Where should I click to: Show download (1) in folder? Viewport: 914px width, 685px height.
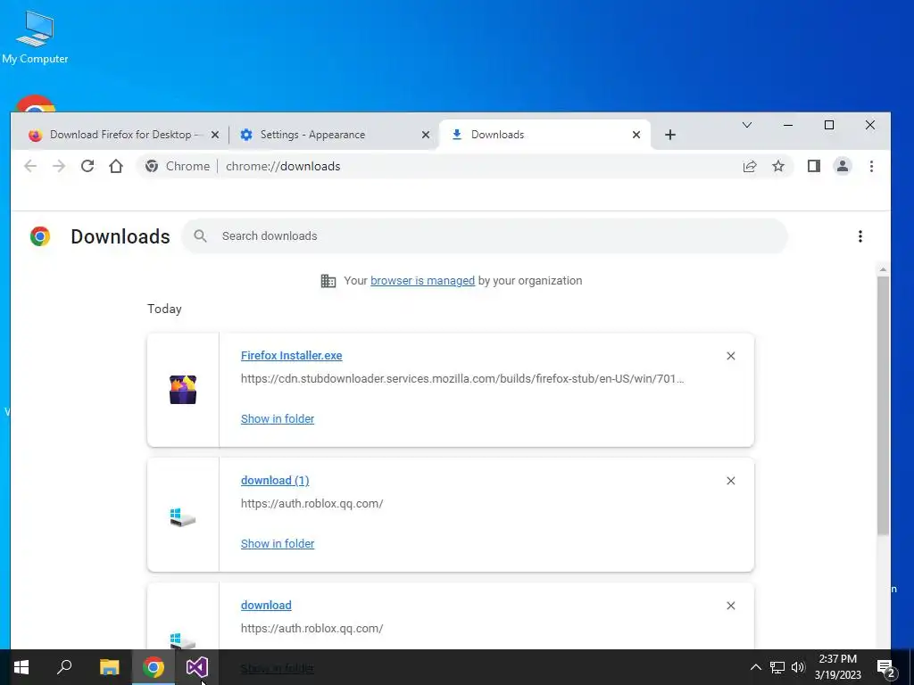point(278,543)
